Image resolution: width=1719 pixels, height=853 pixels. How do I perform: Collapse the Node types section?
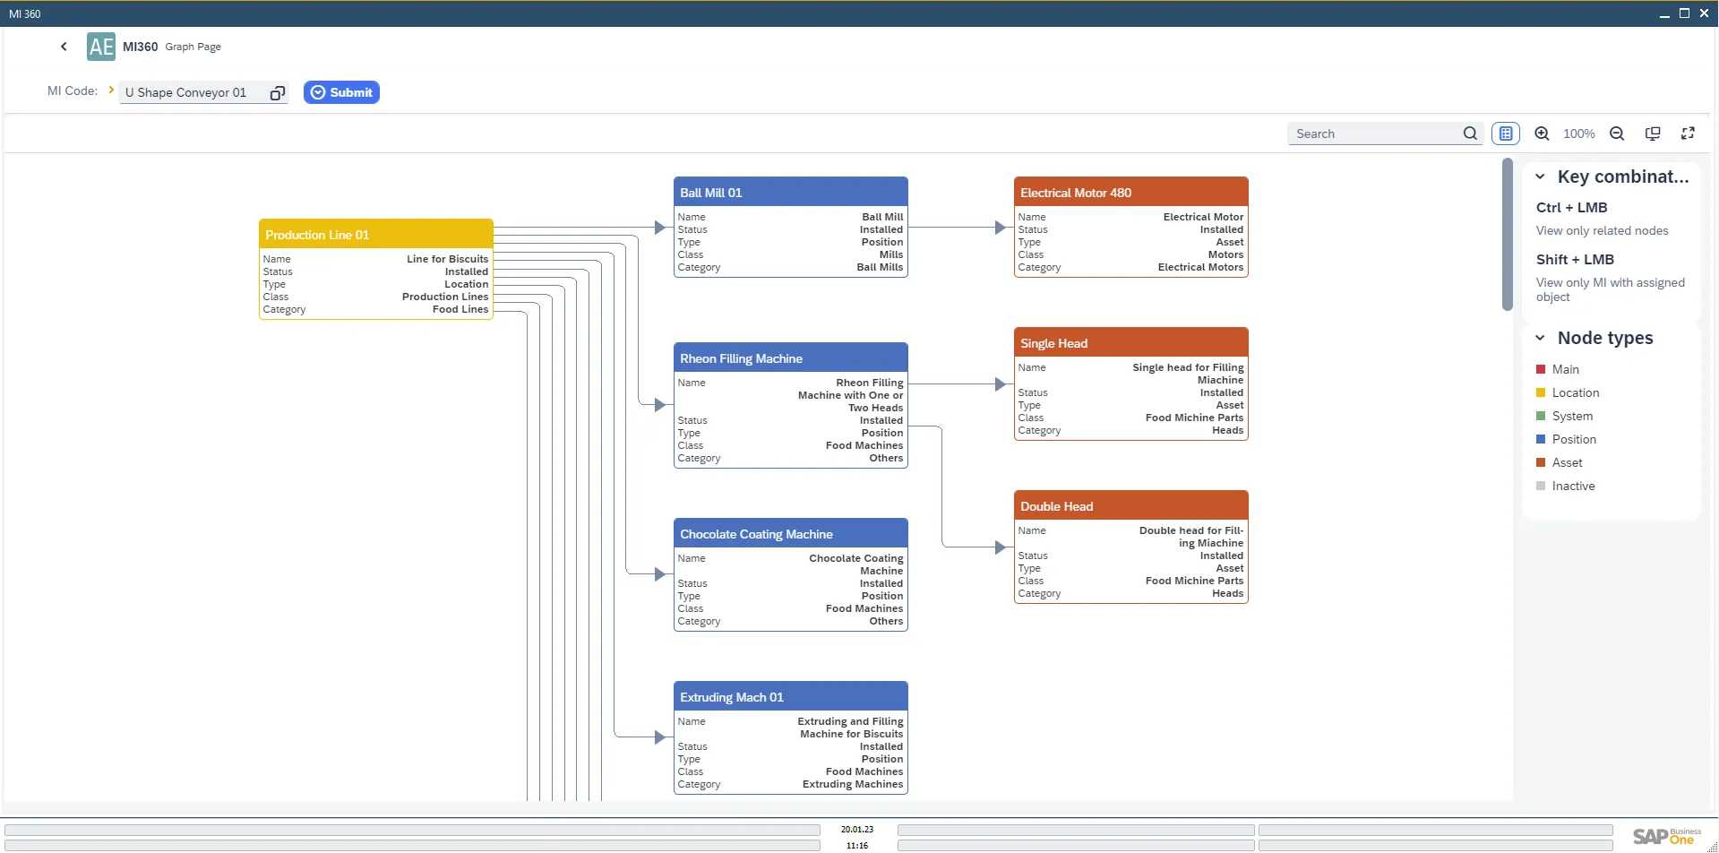click(1540, 339)
